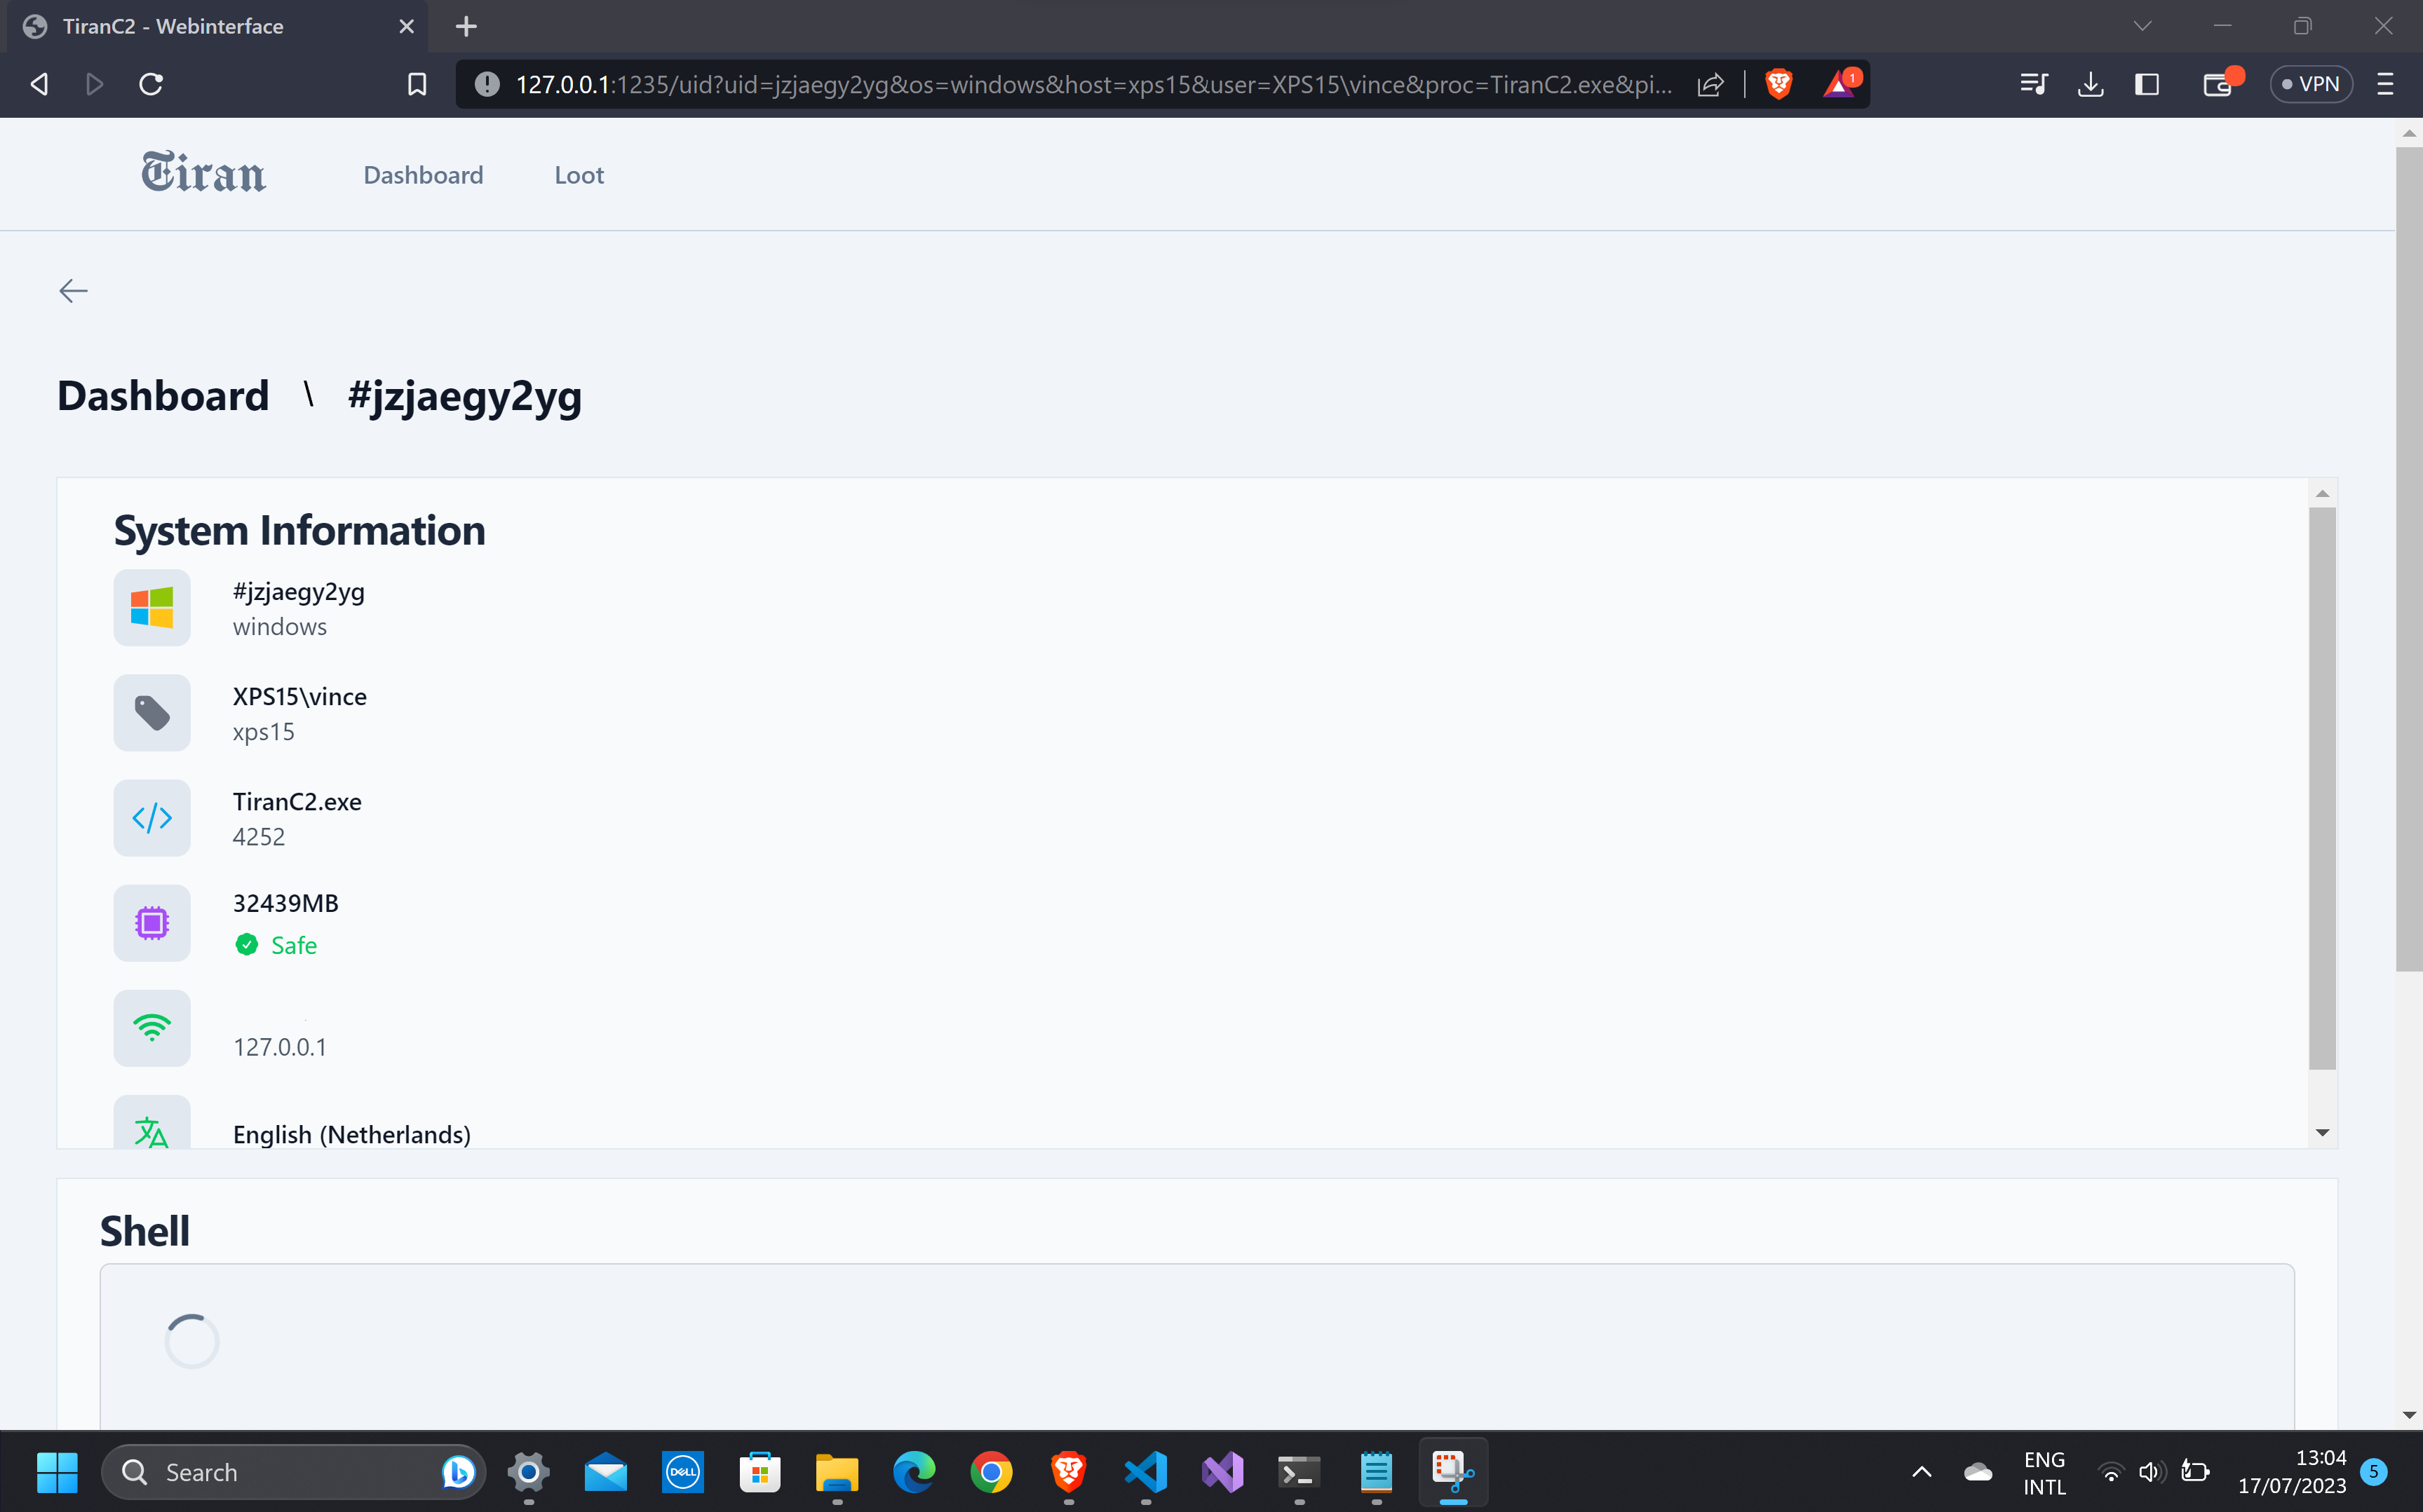
Task: Bookmark this page with bookmark icon
Action: pyautogui.click(x=417, y=84)
